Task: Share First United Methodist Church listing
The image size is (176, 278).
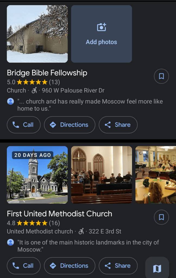Action: coord(118,266)
